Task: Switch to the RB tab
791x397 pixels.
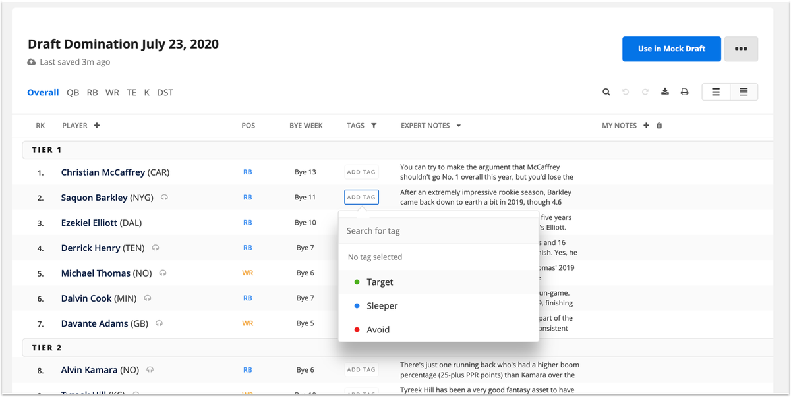Action: (92, 92)
